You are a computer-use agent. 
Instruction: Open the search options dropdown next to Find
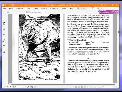tap(95, 8)
